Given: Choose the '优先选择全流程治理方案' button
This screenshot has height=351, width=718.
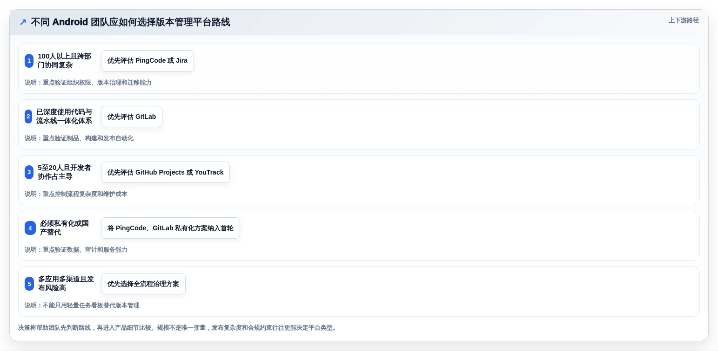Looking at the screenshot, I should point(143,284).
